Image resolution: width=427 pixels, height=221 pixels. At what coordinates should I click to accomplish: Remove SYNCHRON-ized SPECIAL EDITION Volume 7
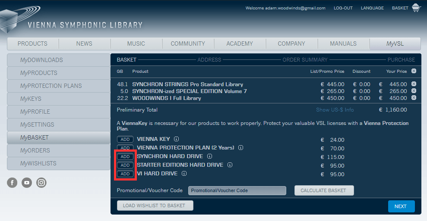click(414, 91)
